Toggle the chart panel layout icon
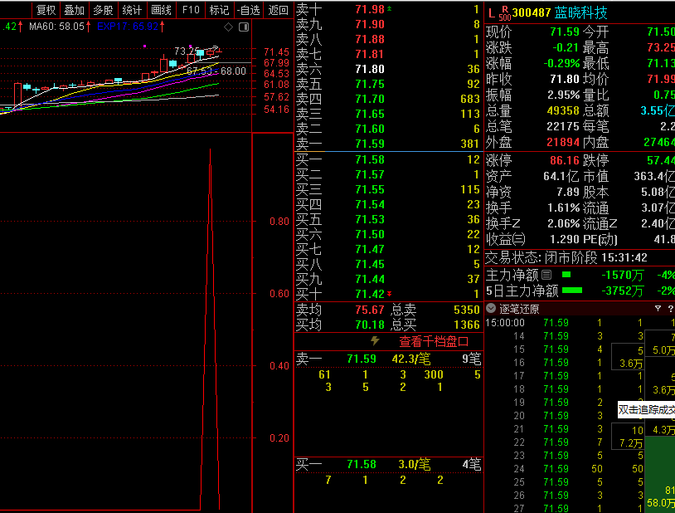This screenshot has width=675, height=513. 242,27
